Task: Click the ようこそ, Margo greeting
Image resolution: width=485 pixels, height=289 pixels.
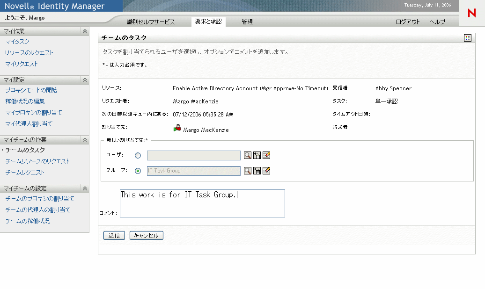Action: point(25,18)
